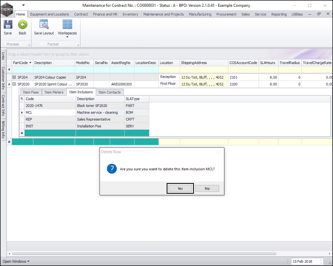This screenshot has width=333, height=266.
Task: Switch to the Item Fees tab
Action: click(31, 92)
